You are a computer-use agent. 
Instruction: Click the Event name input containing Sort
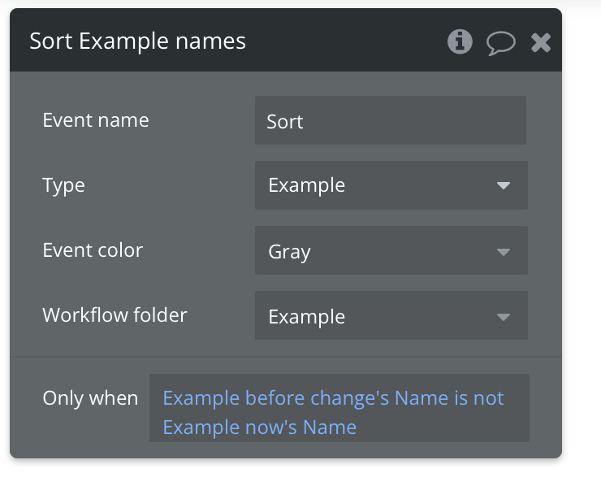[x=390, y=121]
